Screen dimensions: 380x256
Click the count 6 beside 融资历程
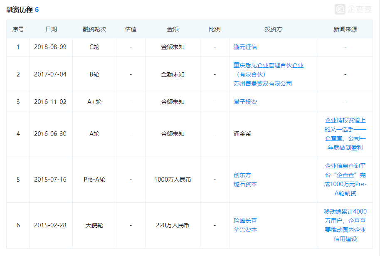click(37, 10)
